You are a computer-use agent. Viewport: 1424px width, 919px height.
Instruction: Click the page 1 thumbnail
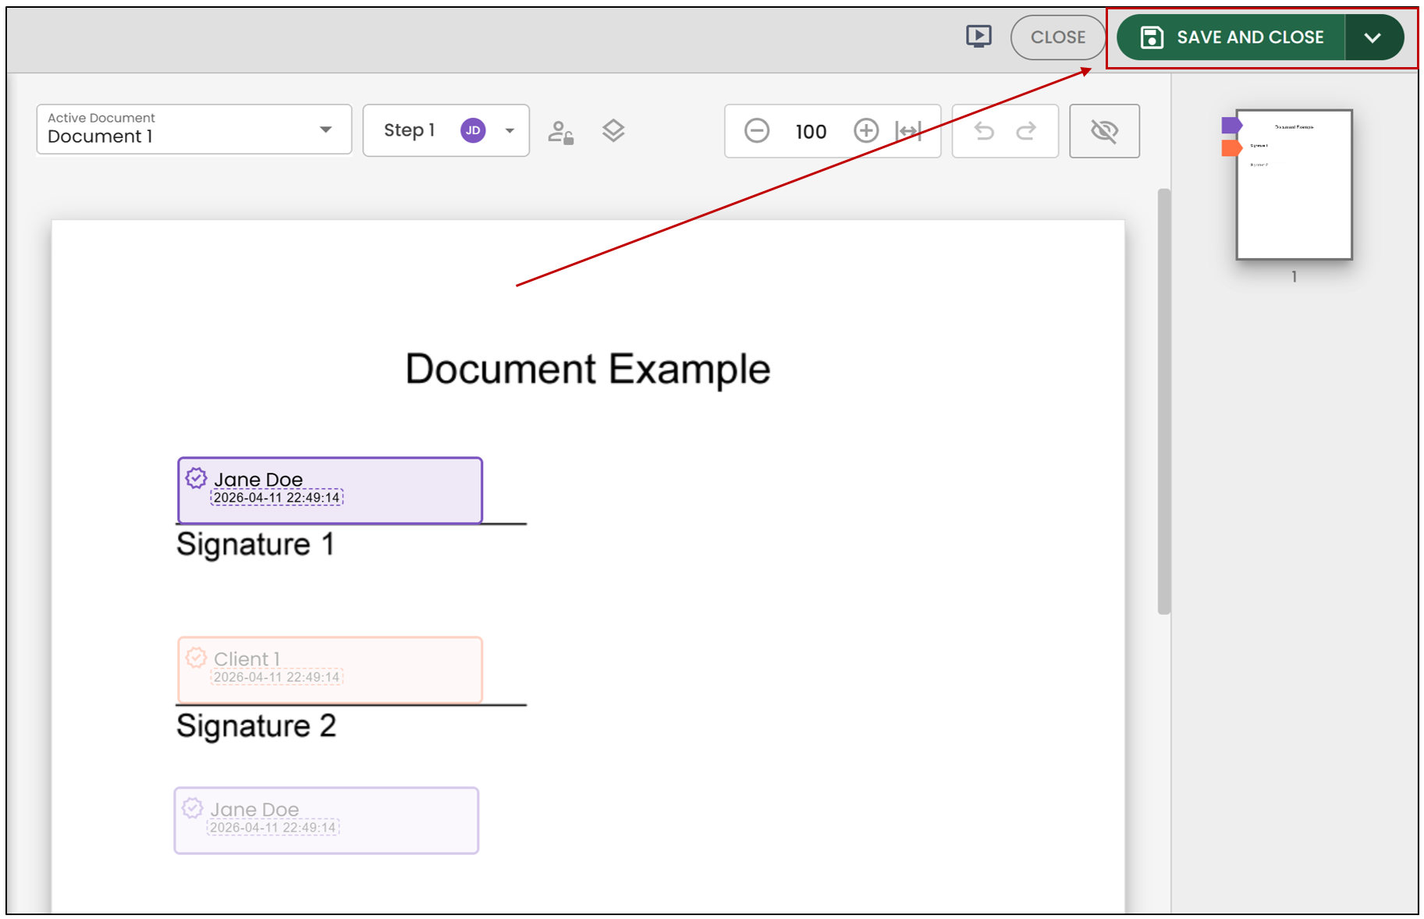click(1294, 185)
